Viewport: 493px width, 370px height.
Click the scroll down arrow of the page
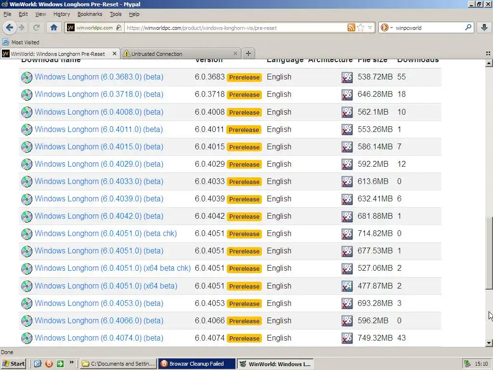click(x=489, y=343)
